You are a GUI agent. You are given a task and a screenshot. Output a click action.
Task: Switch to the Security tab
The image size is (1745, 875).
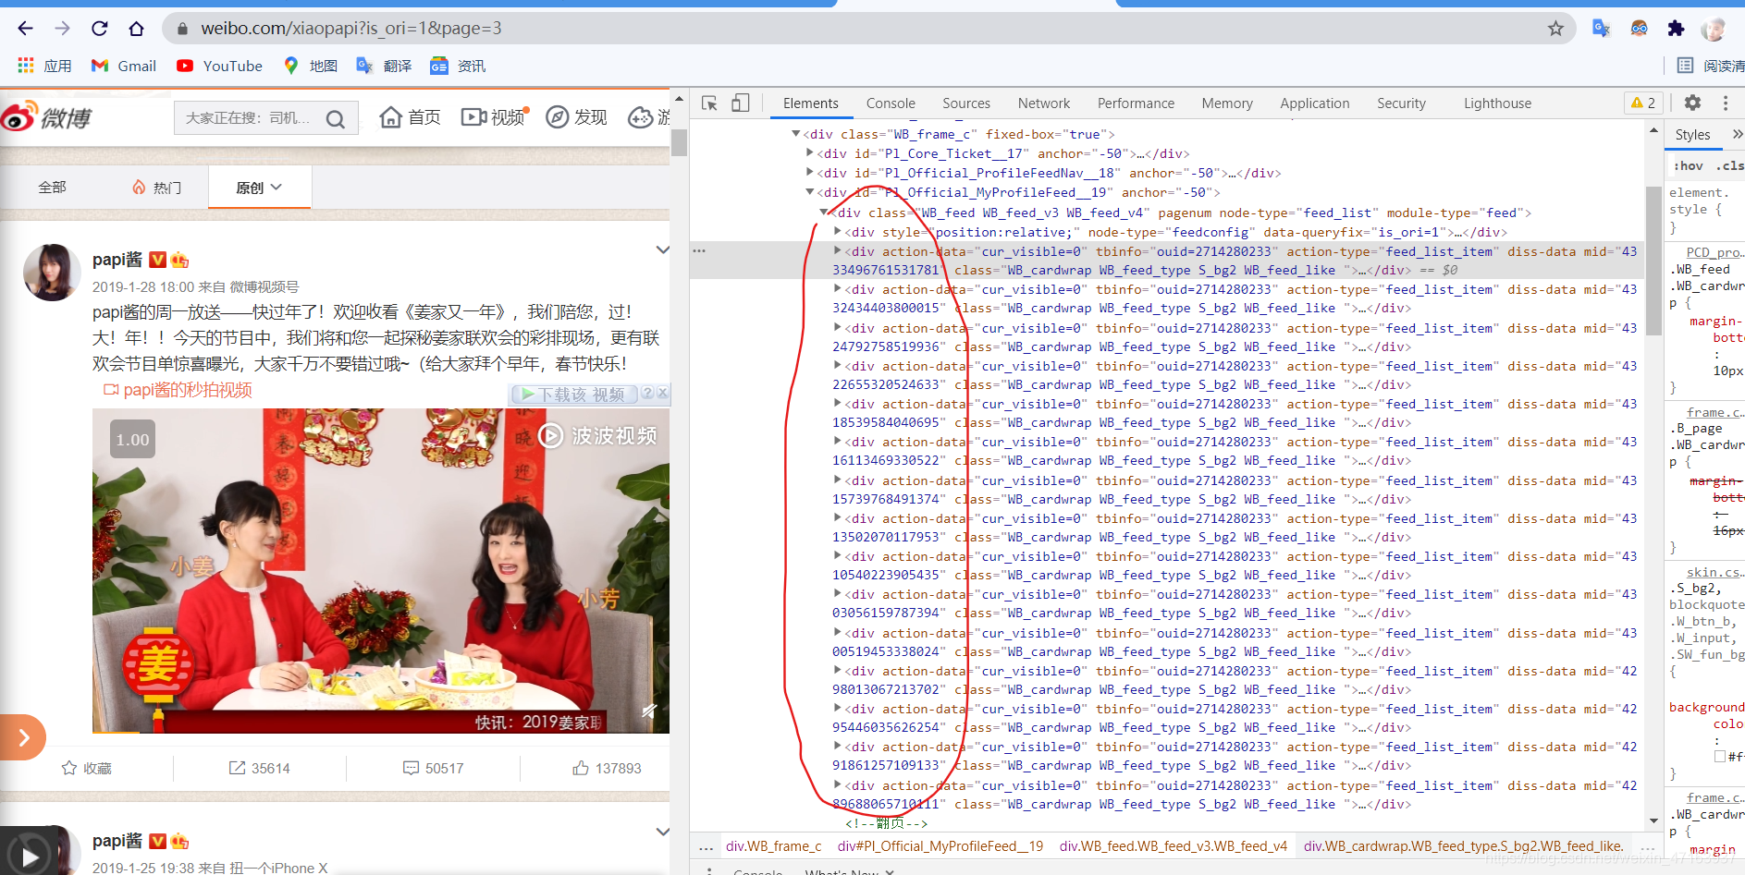1401,103
